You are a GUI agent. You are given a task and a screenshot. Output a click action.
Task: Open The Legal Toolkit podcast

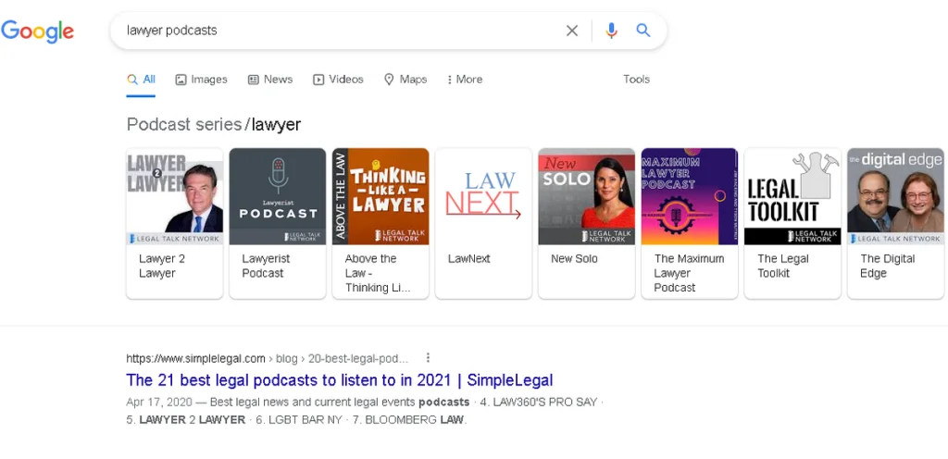(792, 222)
